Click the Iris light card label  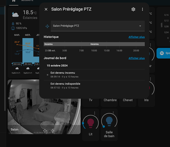click(x=146, y=100)
